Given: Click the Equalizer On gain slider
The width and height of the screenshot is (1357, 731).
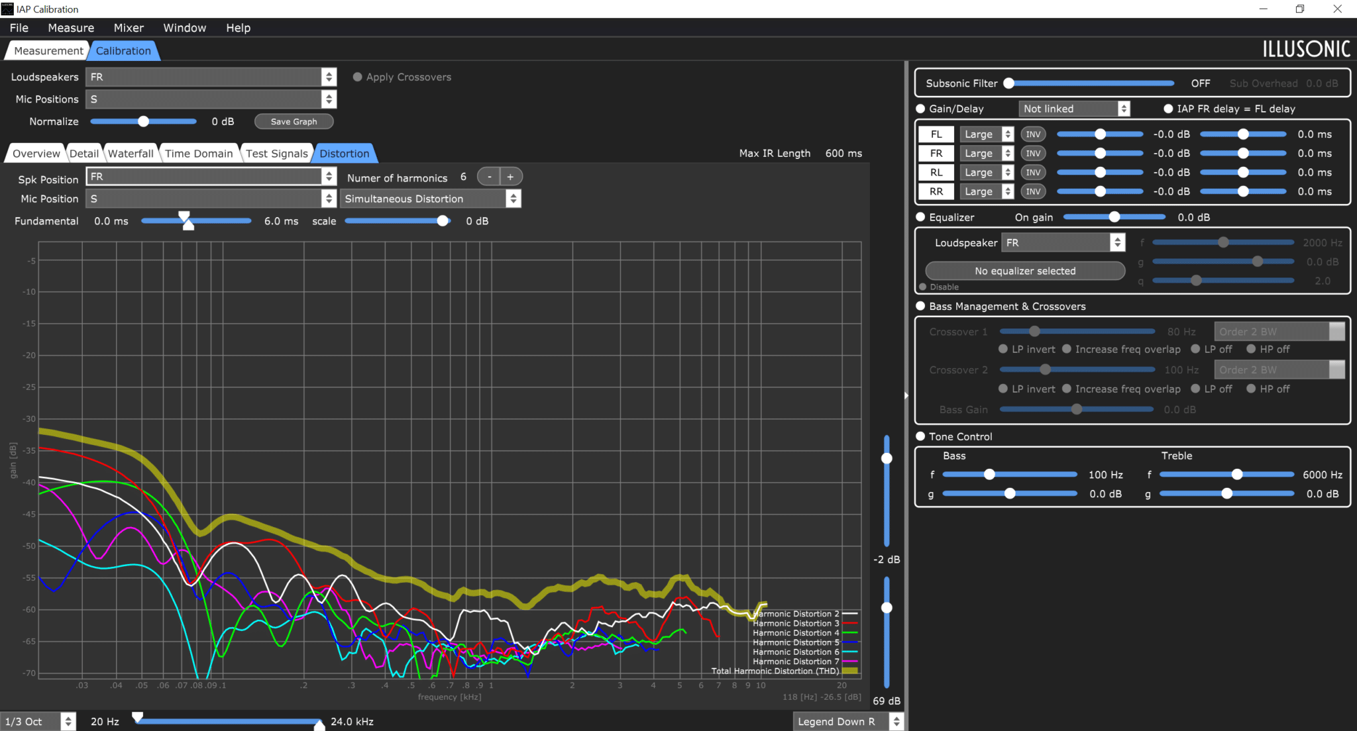Looking at the screenshot, I should pos(1114,217).
